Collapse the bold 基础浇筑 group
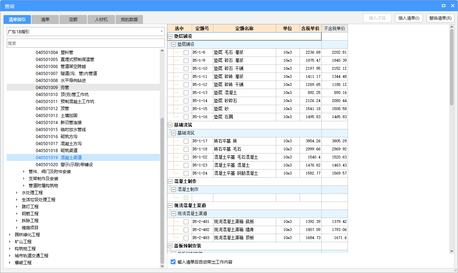This screenshot has height=273, width=458. coord(170,125)
